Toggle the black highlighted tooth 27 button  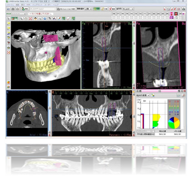point(176,14)
